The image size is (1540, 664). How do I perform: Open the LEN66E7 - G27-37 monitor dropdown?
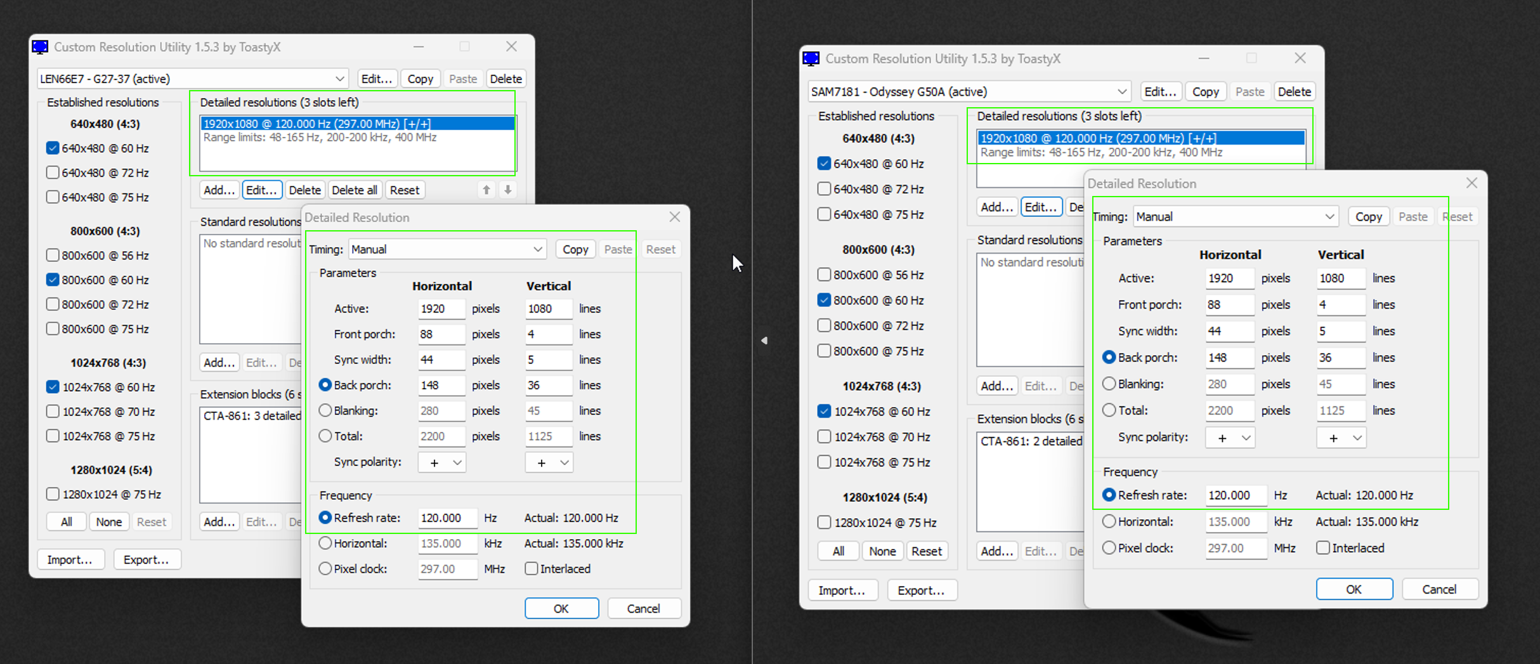click(193, 79)
